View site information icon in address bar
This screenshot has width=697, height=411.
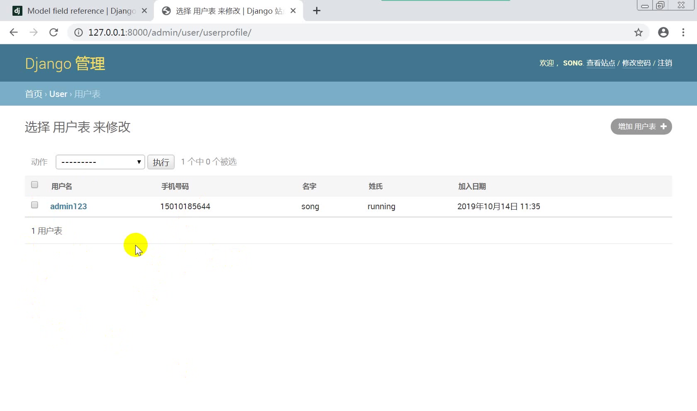tap(78, 32)
